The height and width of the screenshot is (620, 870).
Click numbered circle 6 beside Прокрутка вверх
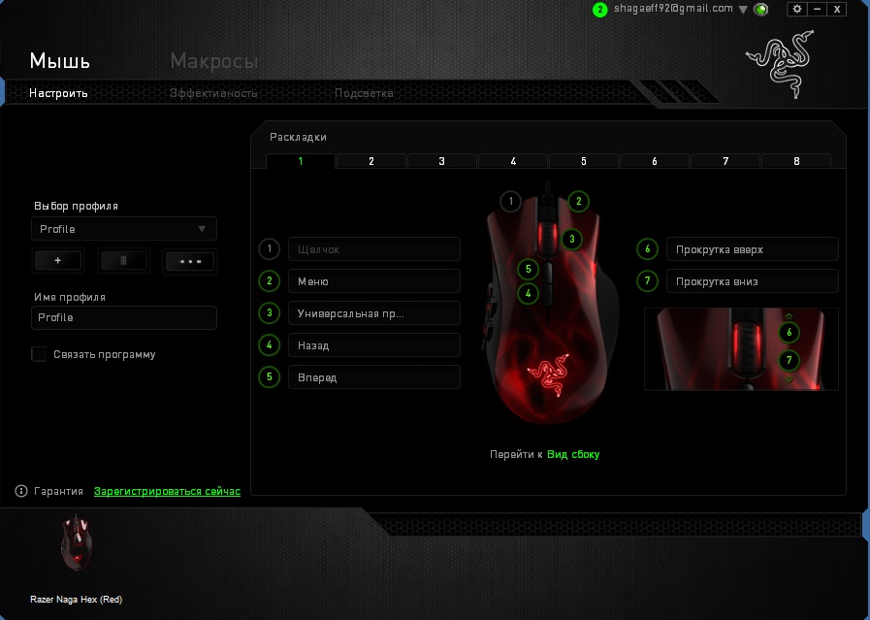[647, 248]
